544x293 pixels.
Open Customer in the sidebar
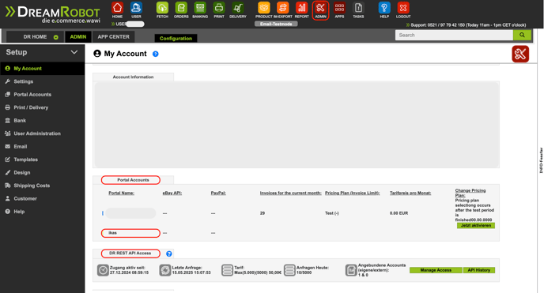point(43,198)
